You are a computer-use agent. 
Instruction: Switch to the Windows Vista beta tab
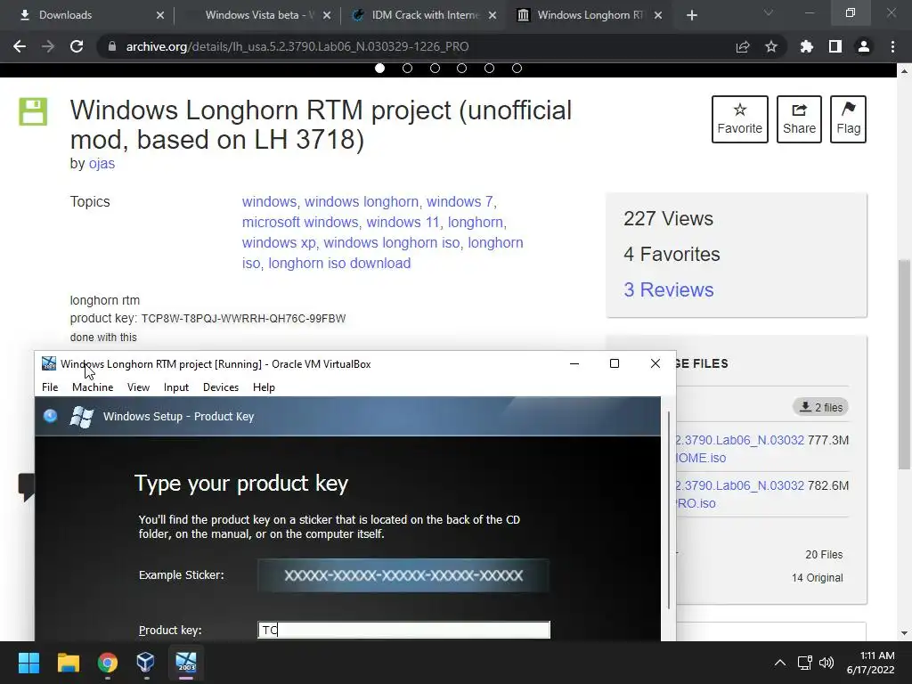(256, 15)
